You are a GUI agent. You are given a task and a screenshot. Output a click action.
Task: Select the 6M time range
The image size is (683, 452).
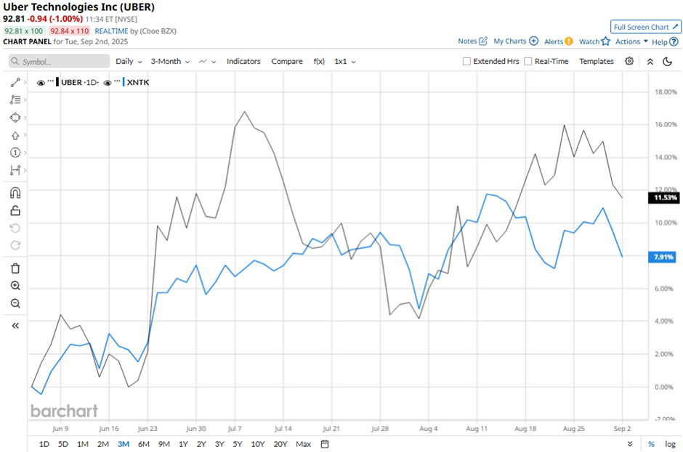point(144,444)
